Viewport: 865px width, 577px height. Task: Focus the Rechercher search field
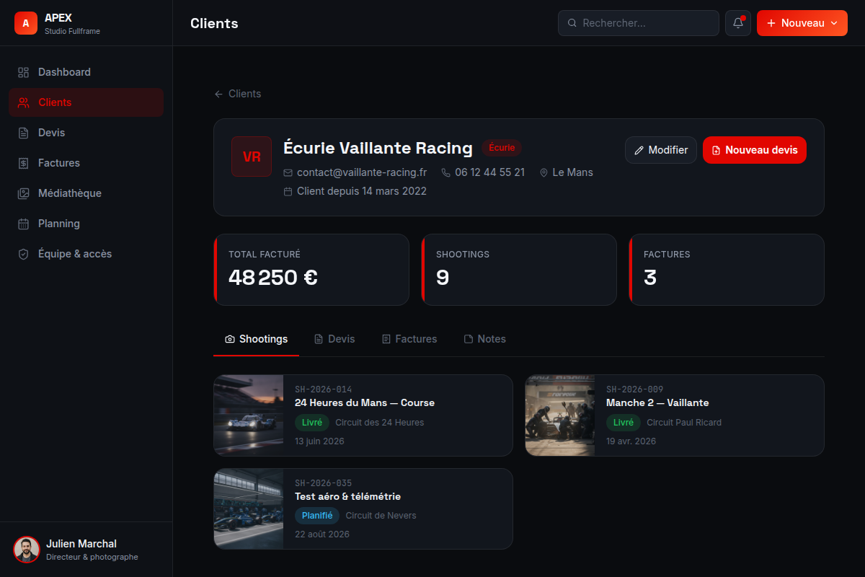click(x=639, y=23)
